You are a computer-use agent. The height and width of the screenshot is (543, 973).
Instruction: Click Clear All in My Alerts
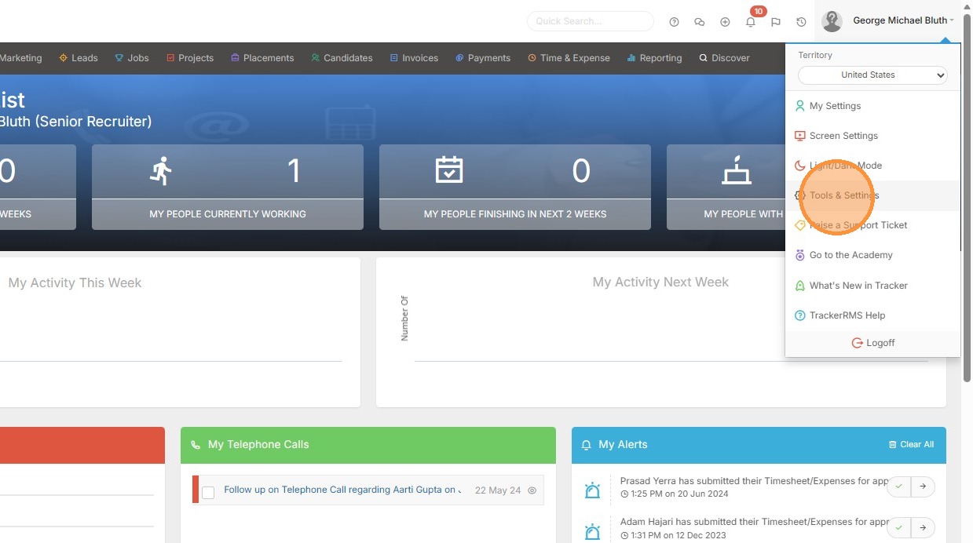point(911,445)
